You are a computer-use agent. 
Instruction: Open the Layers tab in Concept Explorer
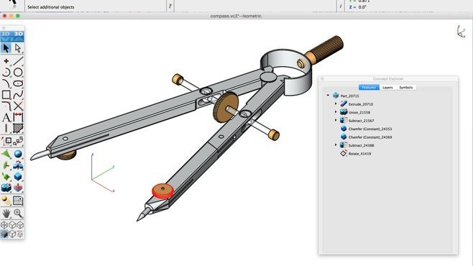click(387, 88)
